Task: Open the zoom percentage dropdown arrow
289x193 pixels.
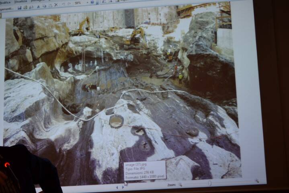Action: [x=87, y=3]
